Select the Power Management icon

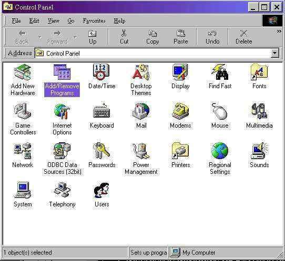point(141,151)
